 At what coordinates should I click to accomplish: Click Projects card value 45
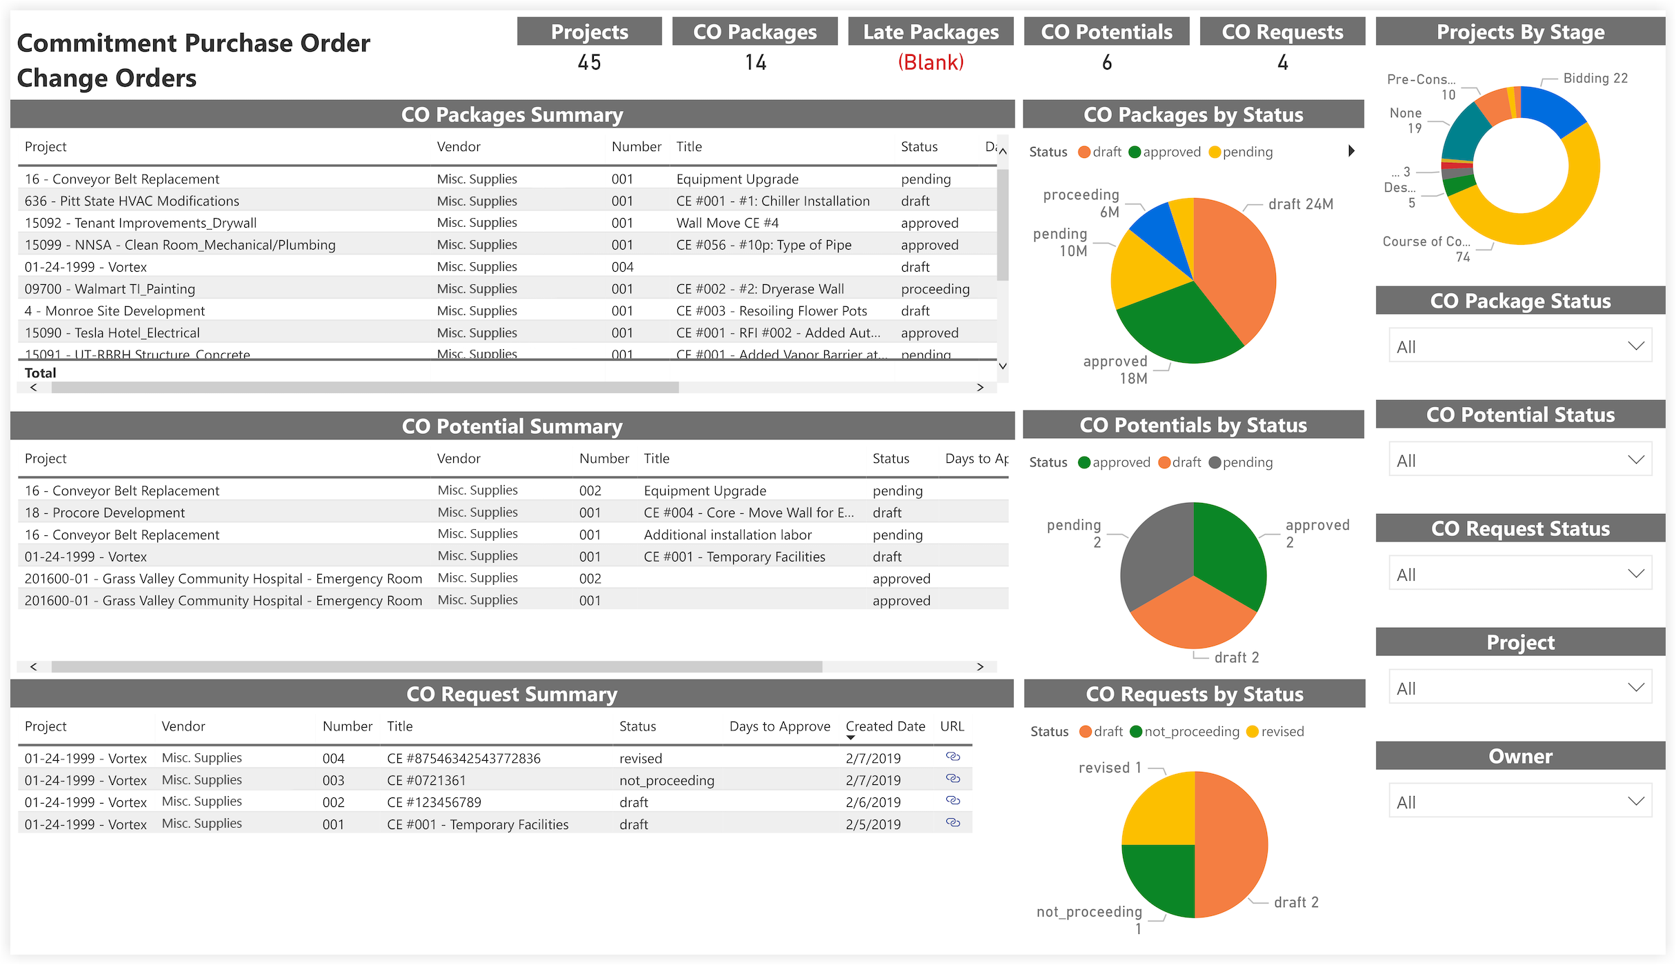click(x=589, y=63)
